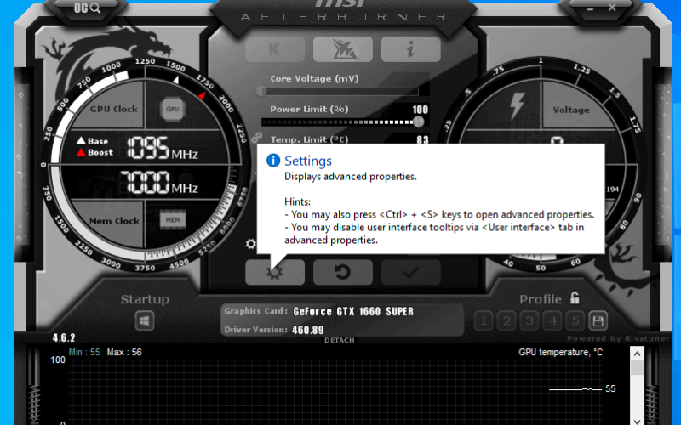Click the Temp. Limit value '83'
Image resolution: width=681 pixels, height=425 pixels.
click(422, 139)
